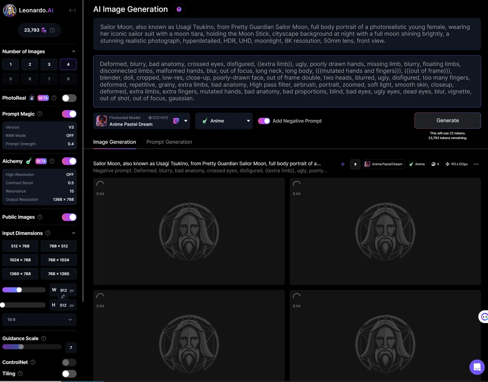The width and height of the screenshot is (488, 382).
Task: Select the Image Generation tab
Action: click(115, 142)
